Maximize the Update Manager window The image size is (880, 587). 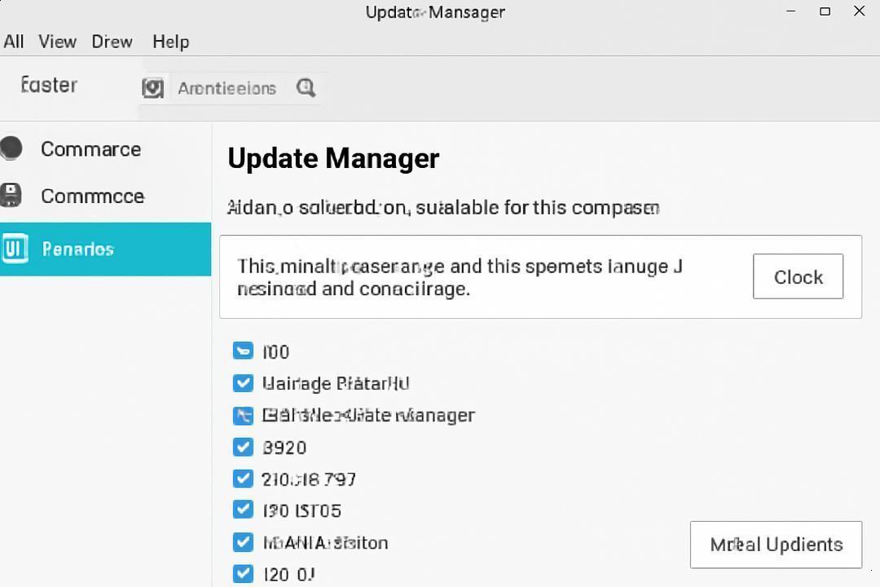coord(825,11)
